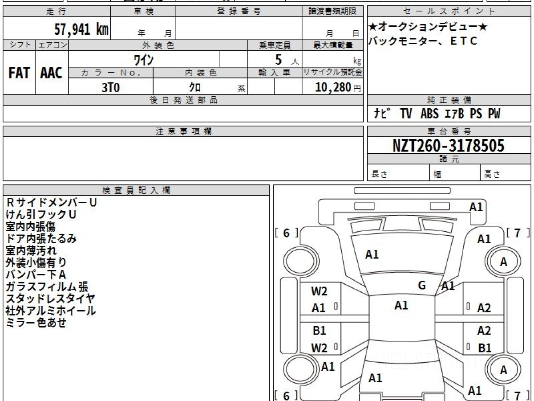Select the note RサイドメンバーU

[x=51, y=202]
